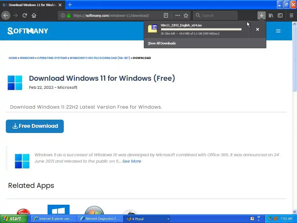Cancel the Win11 ISO download
This screenshot has width=297, height=223.
[x=258, y=29]
